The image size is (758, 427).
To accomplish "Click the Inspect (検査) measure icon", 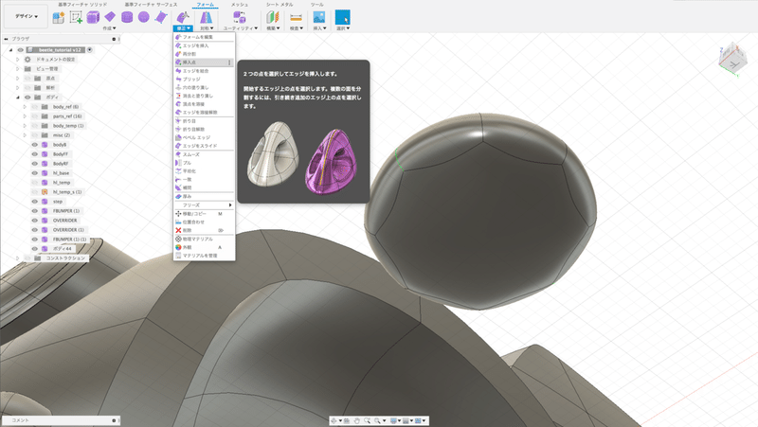I will click(x=296, y=17).
